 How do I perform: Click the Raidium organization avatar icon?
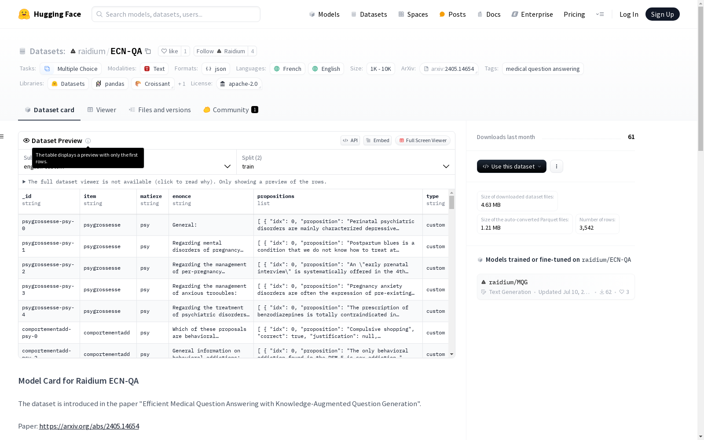tap(73, 51)
